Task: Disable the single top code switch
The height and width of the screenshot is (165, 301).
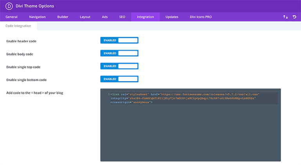Action: pos(119,66)
